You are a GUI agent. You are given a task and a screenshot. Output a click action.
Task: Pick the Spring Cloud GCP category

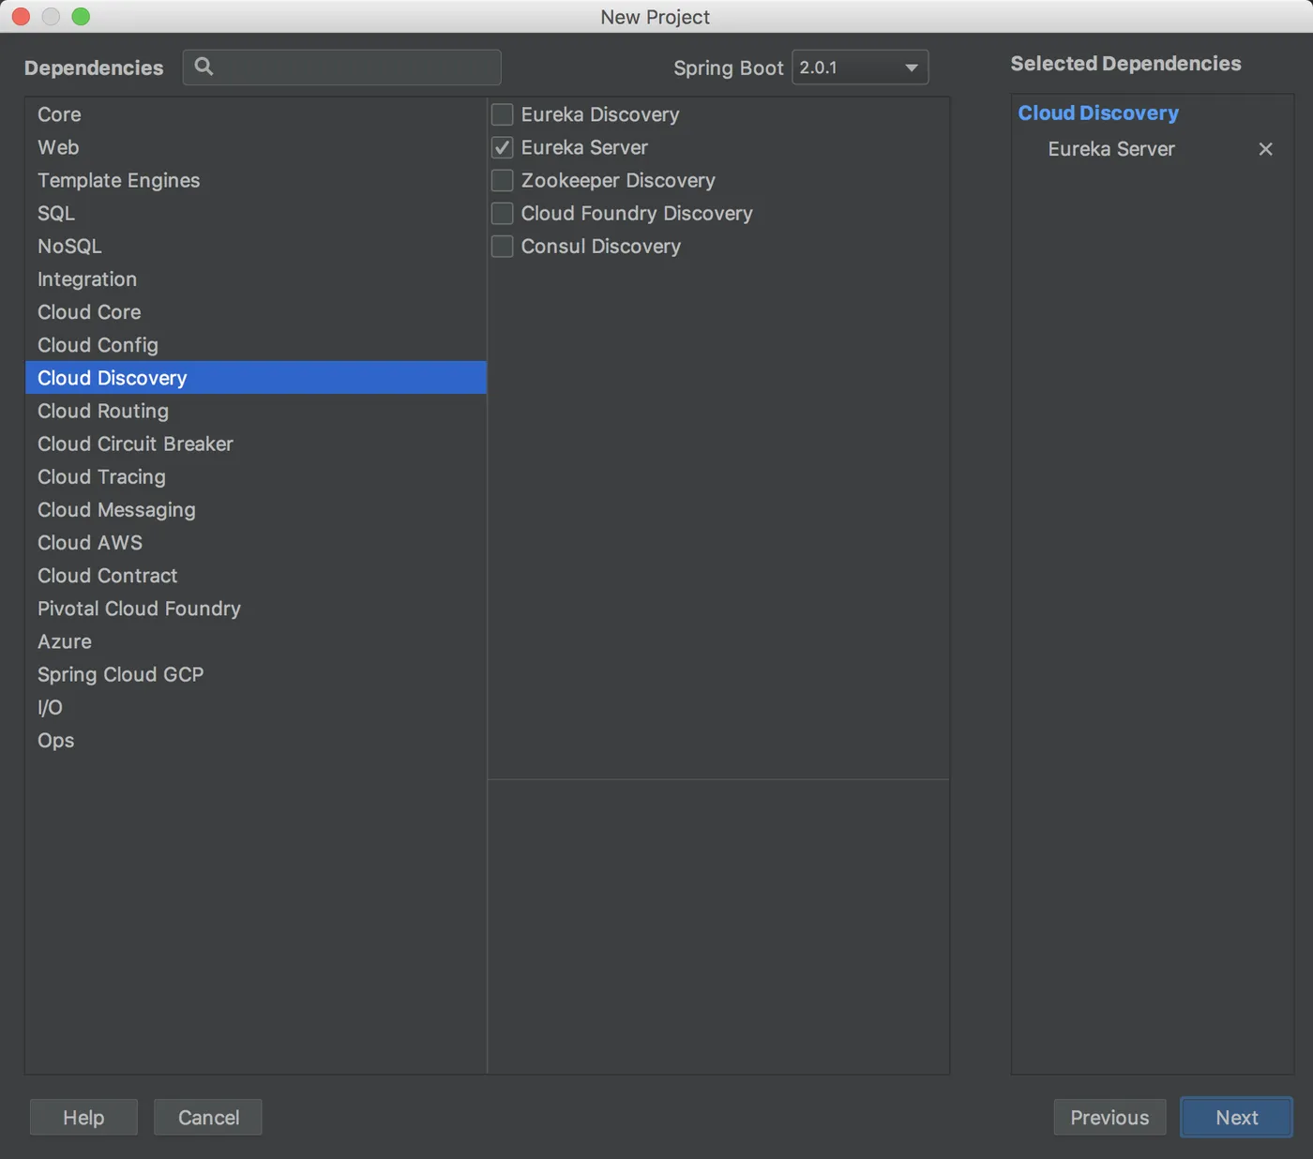120,674
